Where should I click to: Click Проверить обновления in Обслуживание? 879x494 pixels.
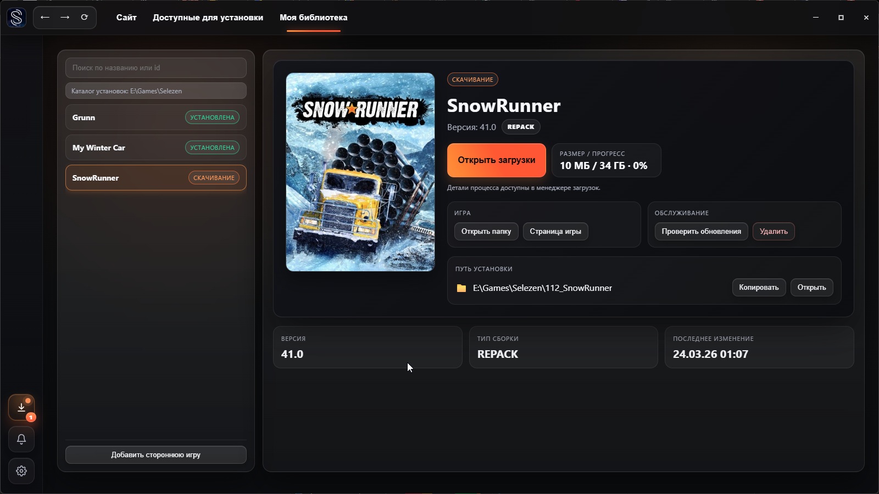pyautogui.click(x=702, y=231)
